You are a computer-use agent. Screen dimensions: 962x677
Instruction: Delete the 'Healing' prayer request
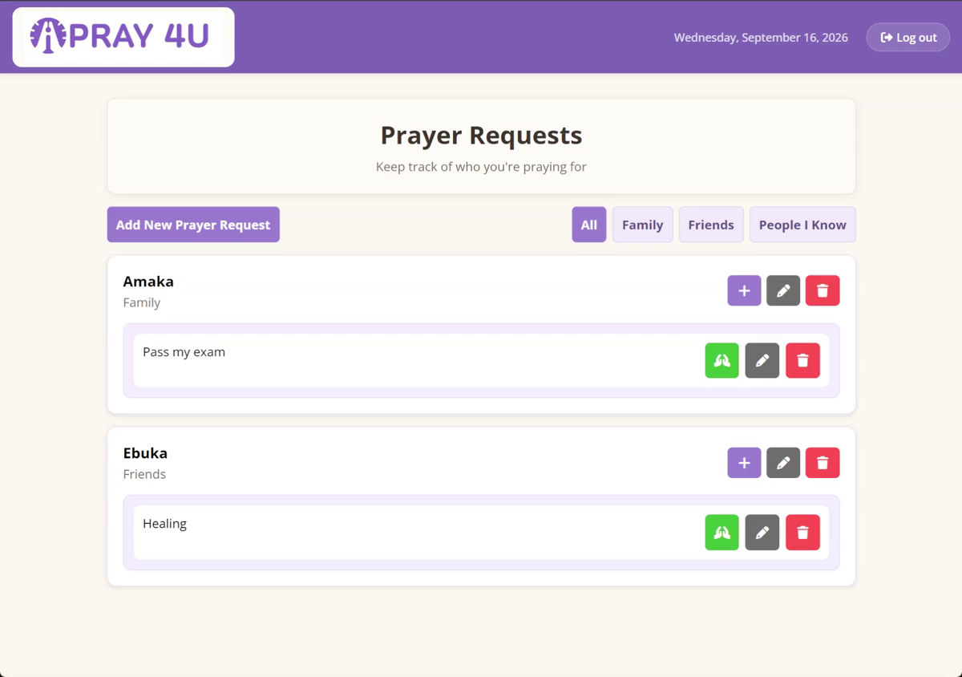coord(802,533)
